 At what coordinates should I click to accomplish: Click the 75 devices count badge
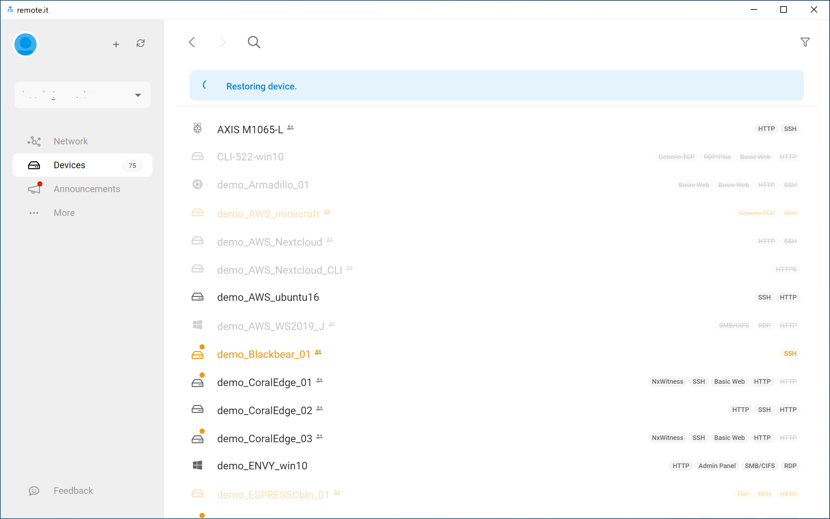pos(132,166)
